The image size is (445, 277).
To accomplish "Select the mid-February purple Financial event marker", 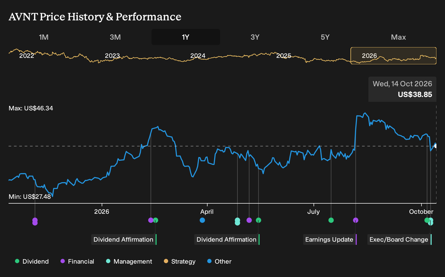I will coord(151,220).
